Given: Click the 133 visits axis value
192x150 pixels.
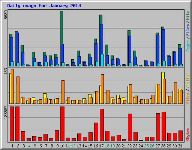Looking at the screenshot, I should click(x=6, y=72).
